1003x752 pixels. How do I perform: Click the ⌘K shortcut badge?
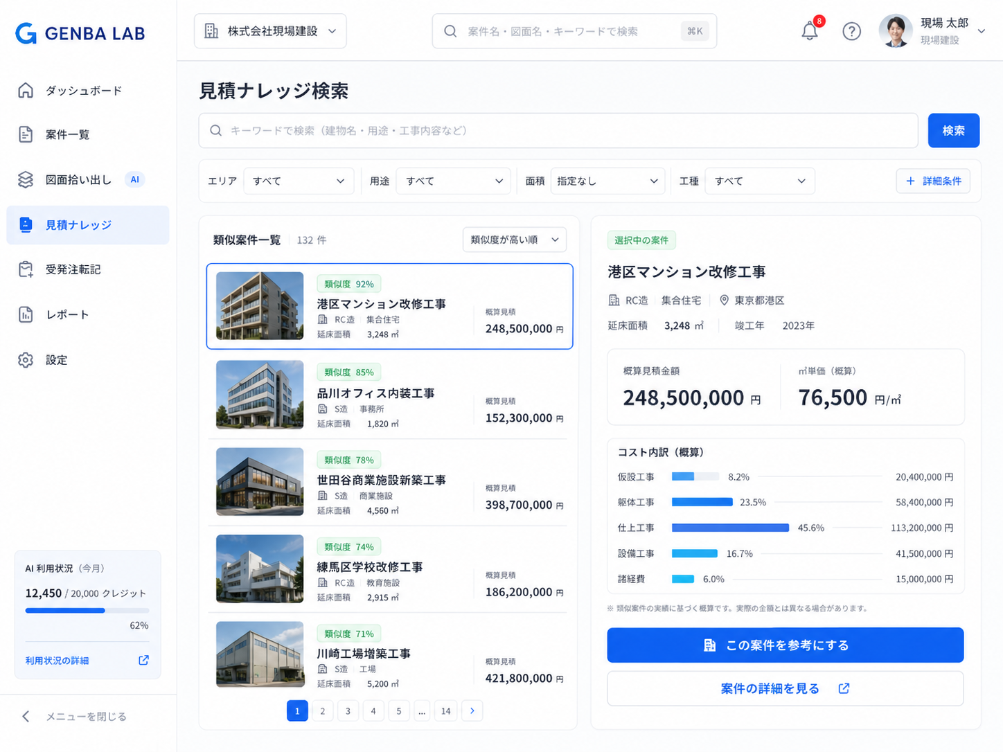[x=695, y=31]
